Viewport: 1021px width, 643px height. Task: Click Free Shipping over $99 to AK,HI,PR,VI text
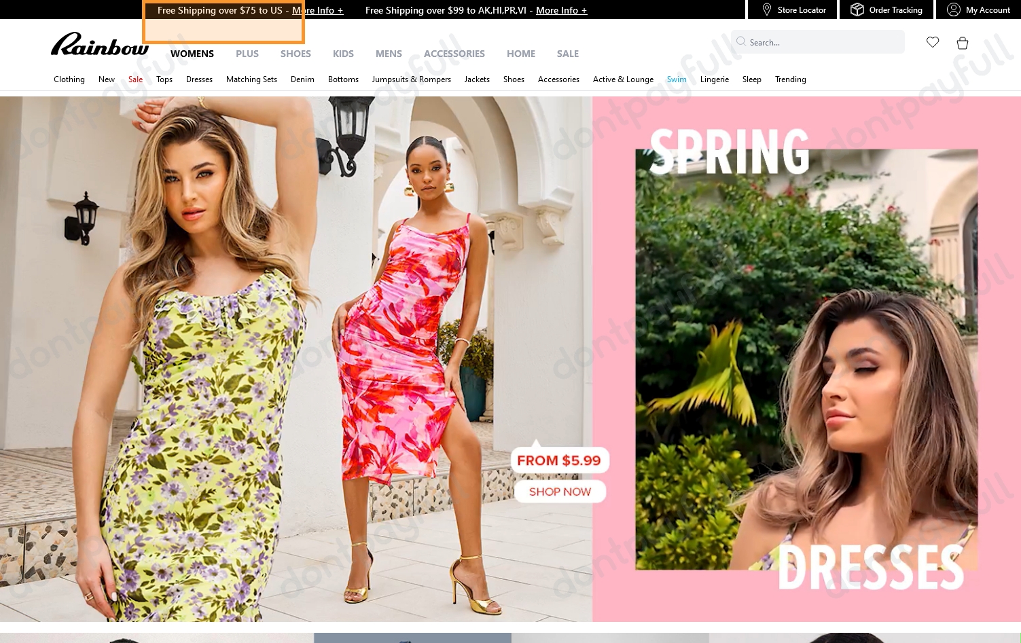[x=446, y=10]
